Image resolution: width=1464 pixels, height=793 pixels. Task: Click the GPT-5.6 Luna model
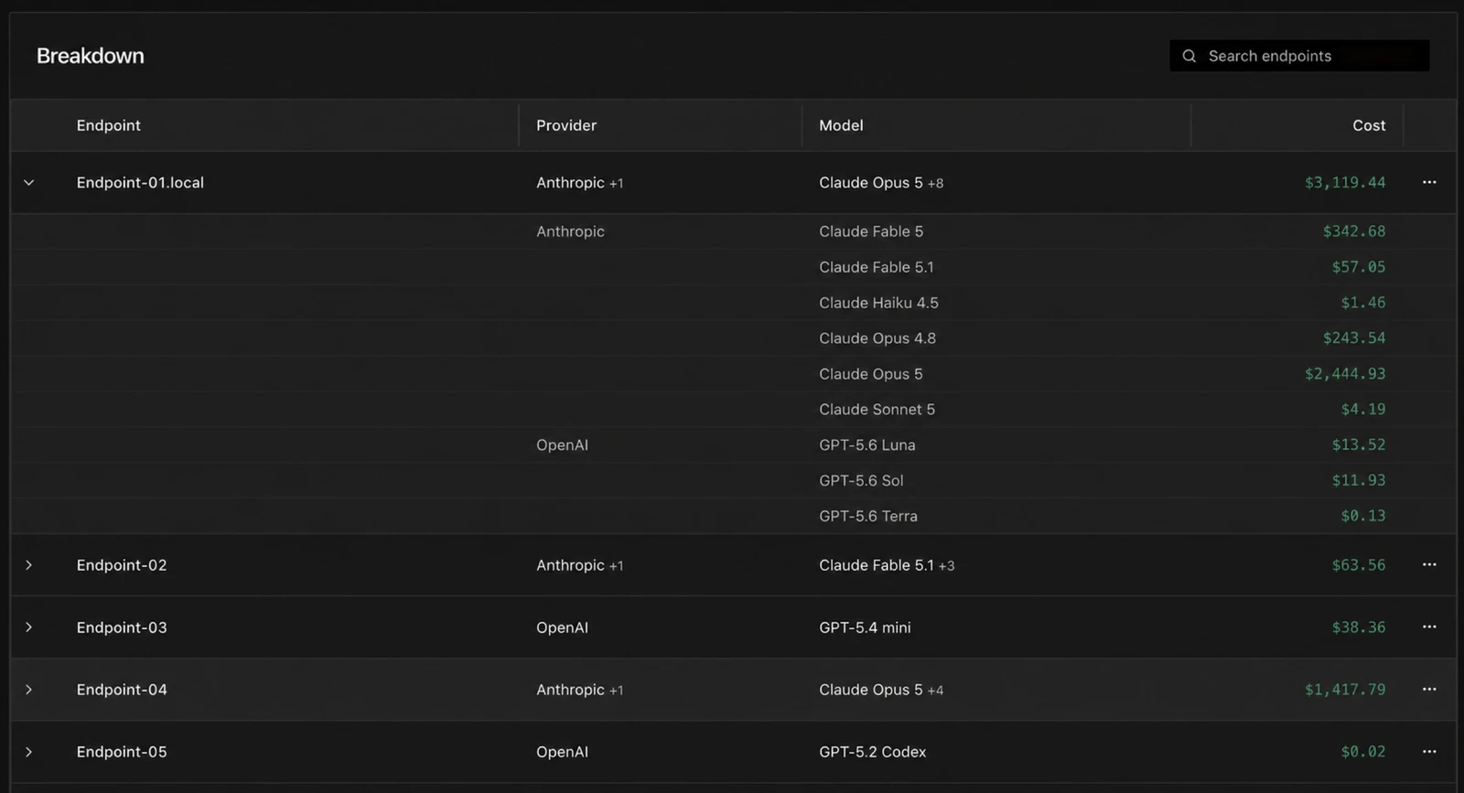867,445
